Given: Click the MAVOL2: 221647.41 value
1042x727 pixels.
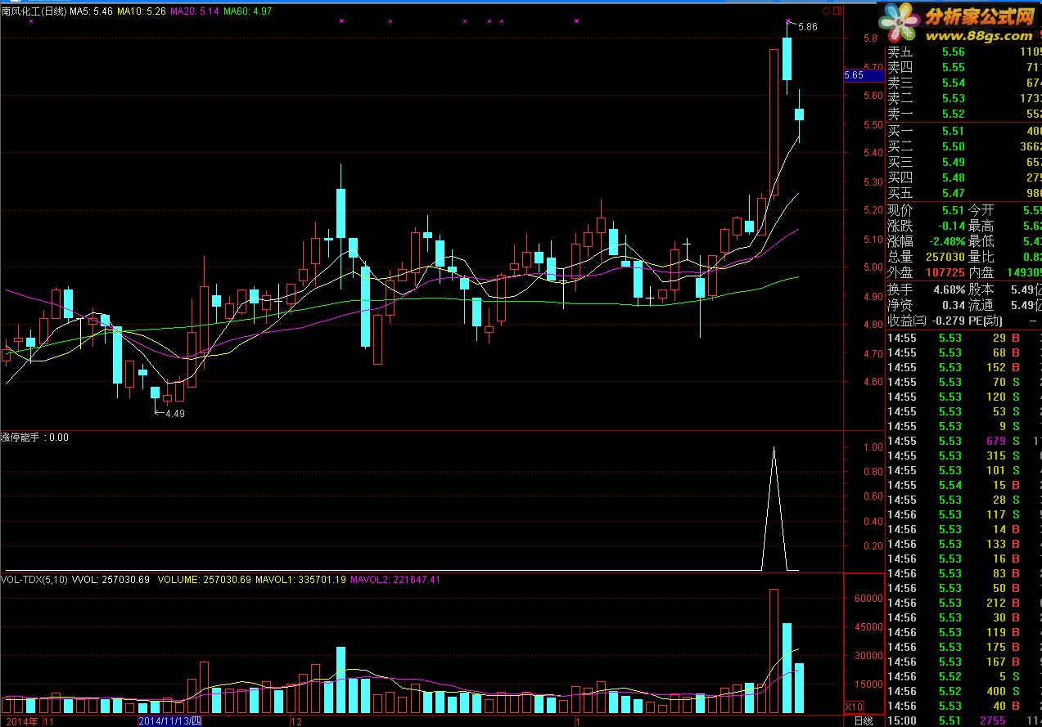Looking at the screenshot, I should (x=395, y=580).
